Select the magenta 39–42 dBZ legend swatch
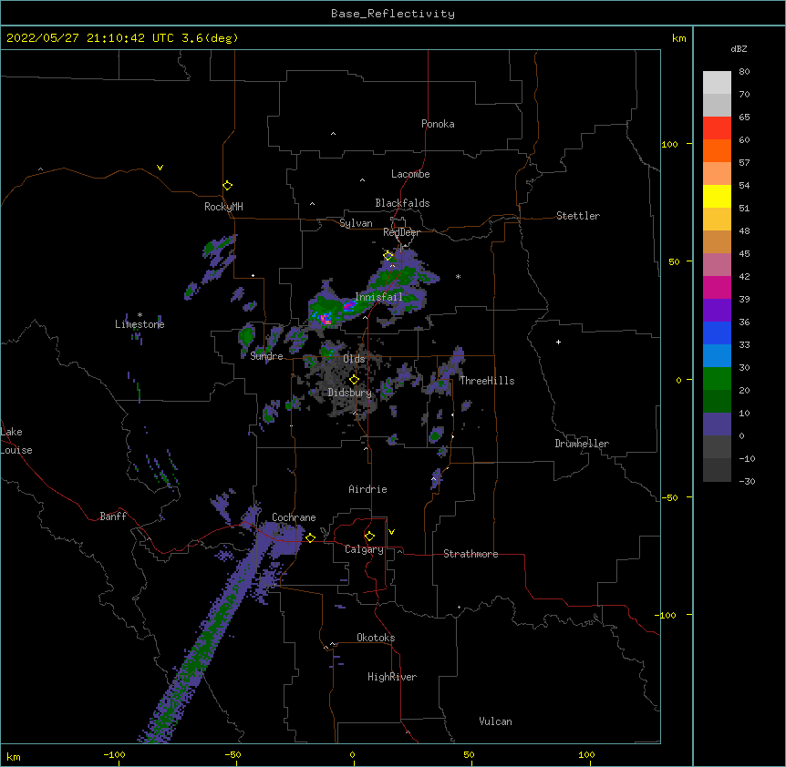 point(717,287)
